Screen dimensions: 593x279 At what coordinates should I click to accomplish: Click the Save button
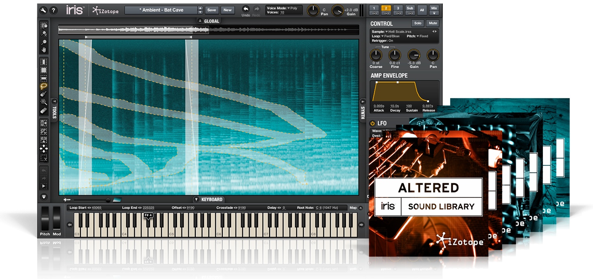211,10
